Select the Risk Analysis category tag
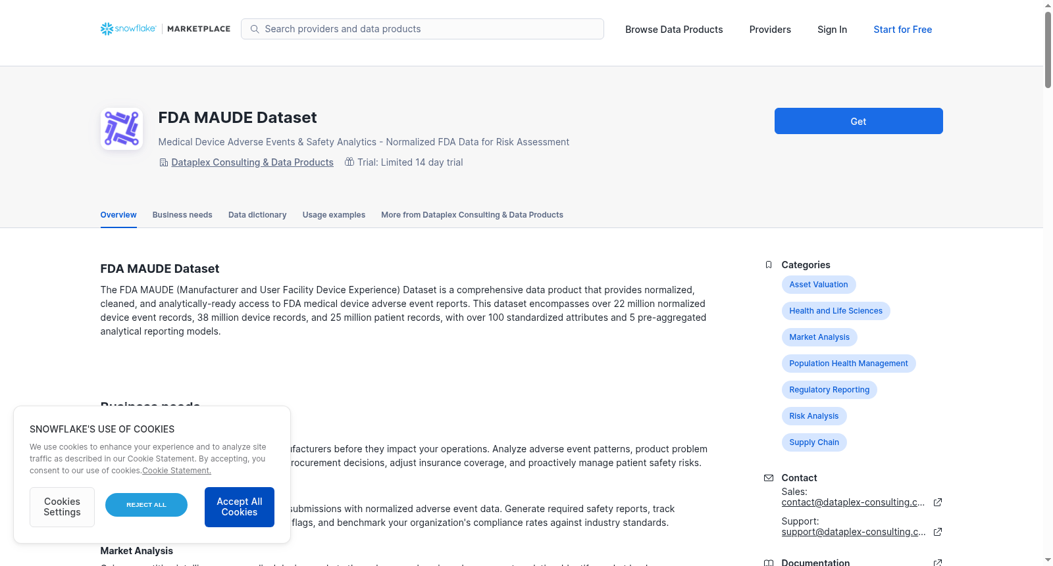The image size is (1053, 566). click(814, 416)
